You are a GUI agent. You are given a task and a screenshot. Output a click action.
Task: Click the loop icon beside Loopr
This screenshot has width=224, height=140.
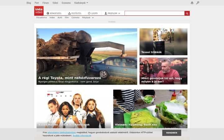(89, 13)
